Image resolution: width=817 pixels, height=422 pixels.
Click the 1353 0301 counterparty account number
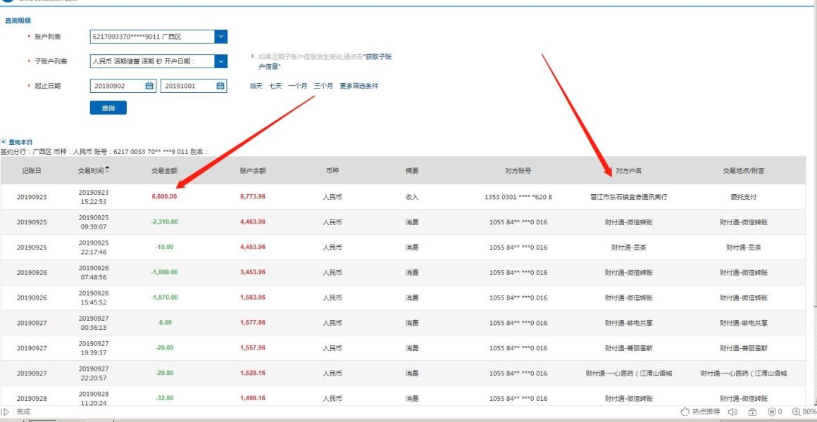pos(518,197)
